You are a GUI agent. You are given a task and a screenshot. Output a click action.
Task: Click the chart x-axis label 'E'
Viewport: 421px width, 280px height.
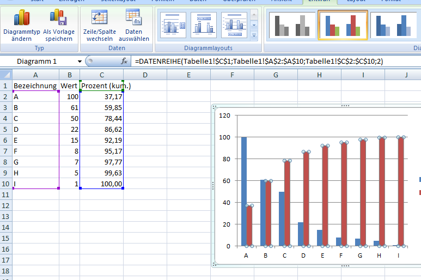(x=322, y=255)
